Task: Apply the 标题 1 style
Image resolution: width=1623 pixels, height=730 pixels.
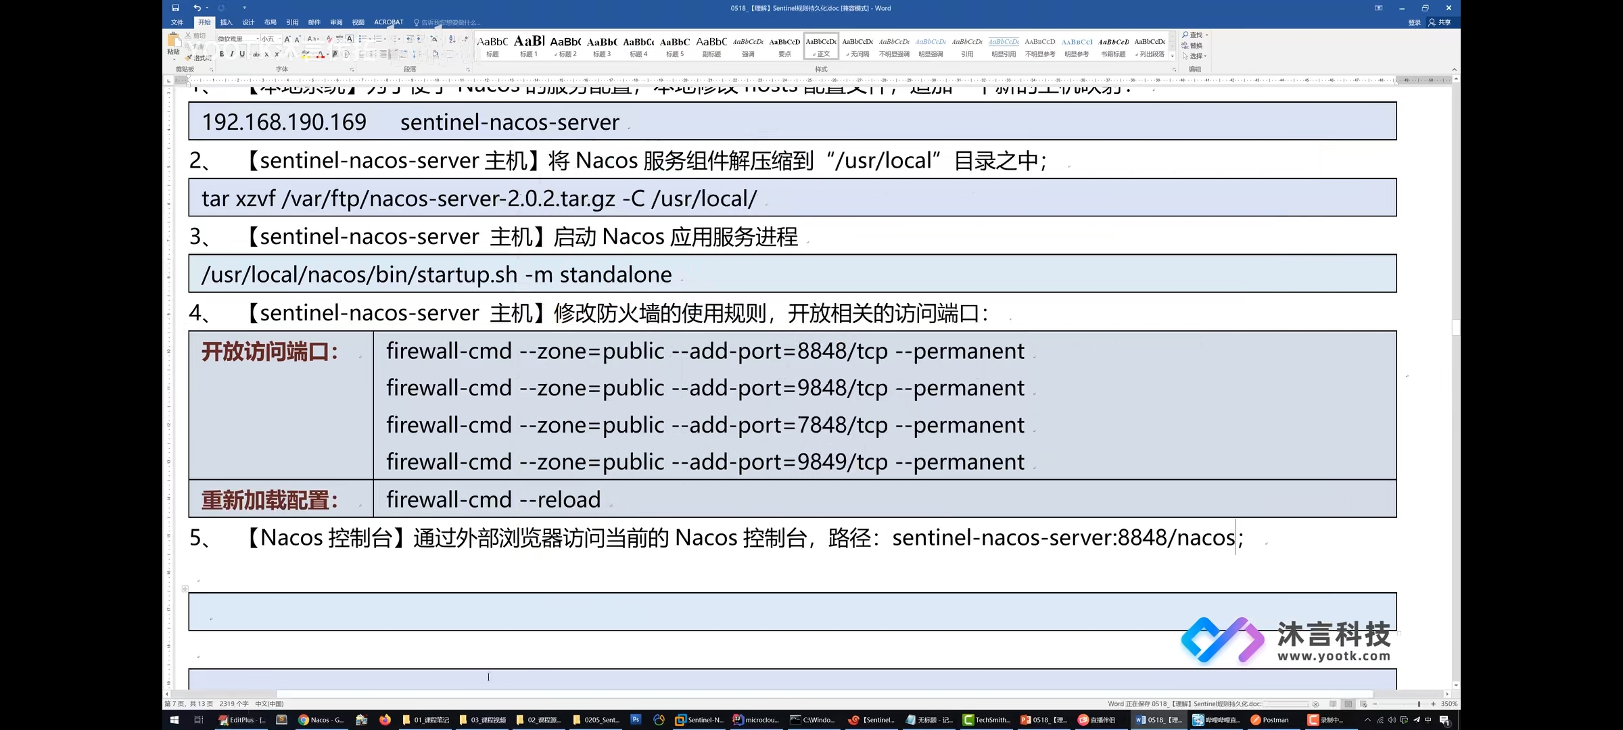Action: (x=529, y=46)
